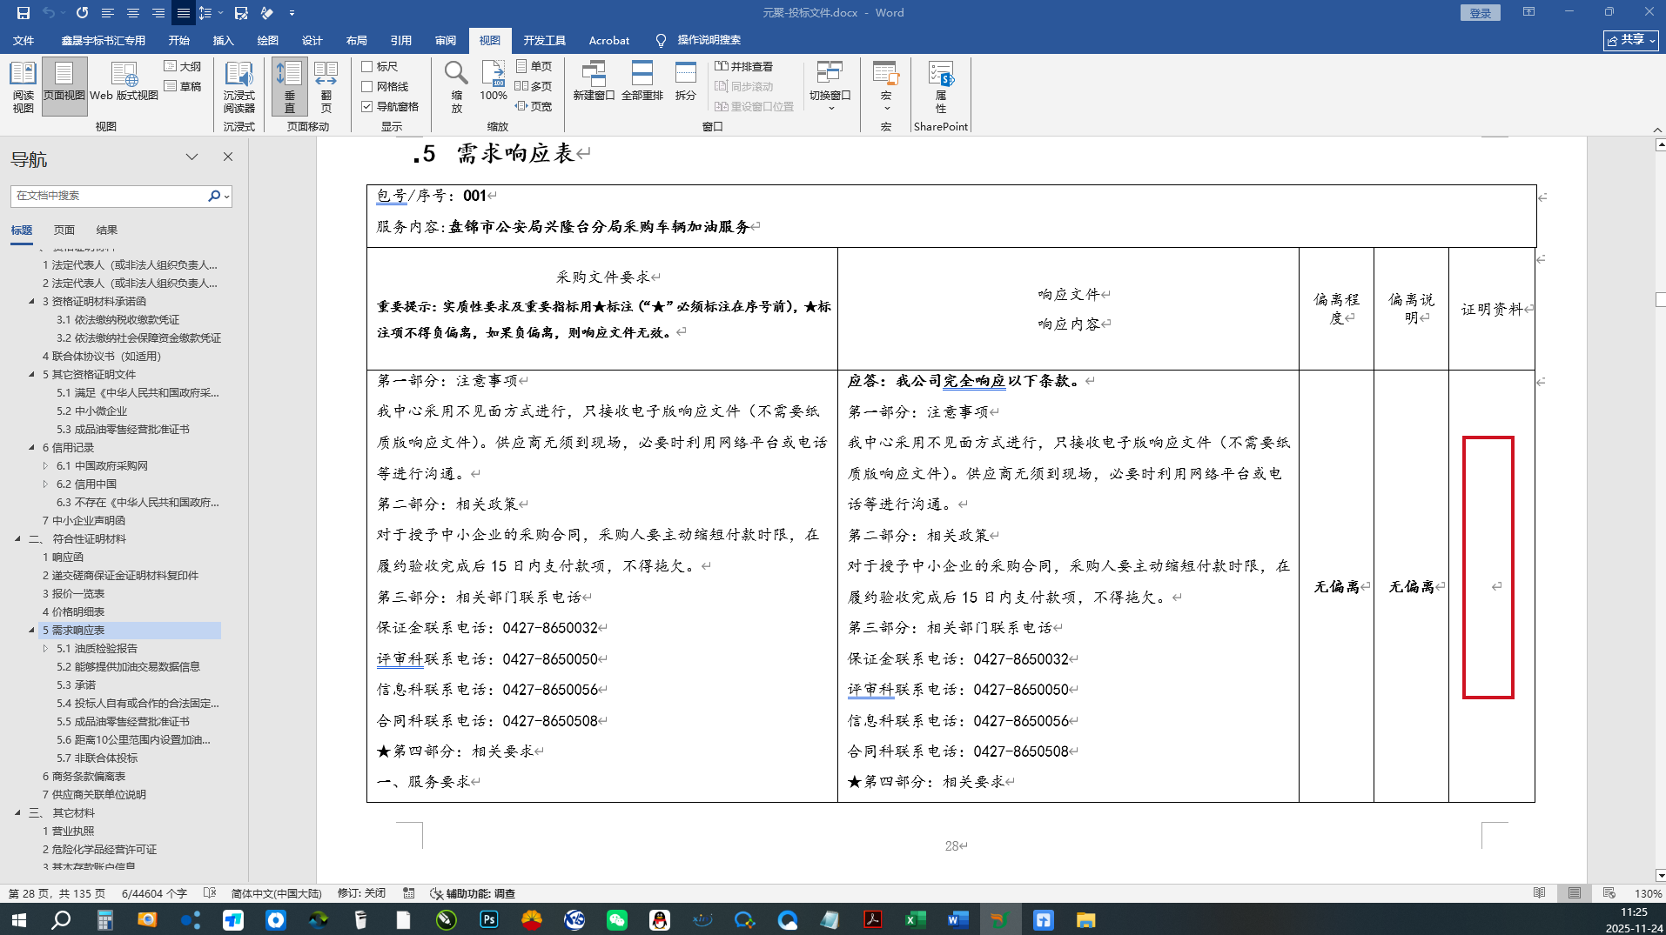Click the 辅助功能: 调查 accessibility status
This screenshot has height=935, width=1666.
pyautogui.click(x=474, y=893)
